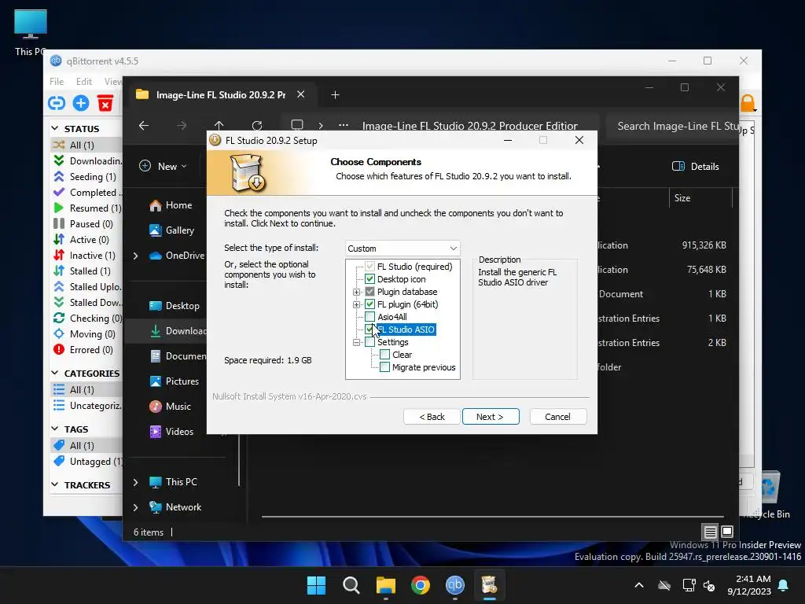Toggle FL plugin (64bit) checkbox
This screenshot has height=604, width=805.
(x=369, y=304)
